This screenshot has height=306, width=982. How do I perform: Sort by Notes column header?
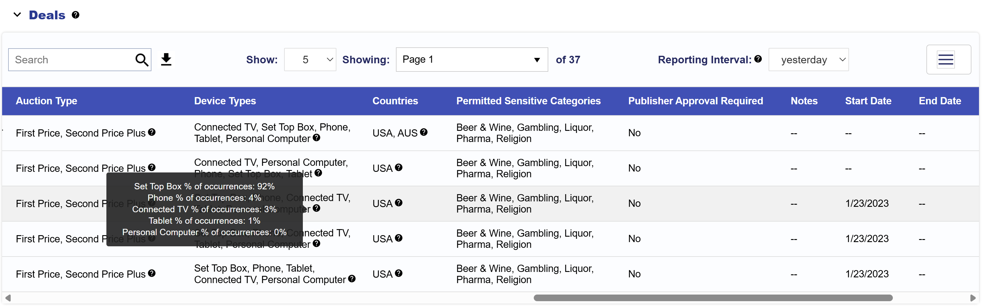coord(804,101)
